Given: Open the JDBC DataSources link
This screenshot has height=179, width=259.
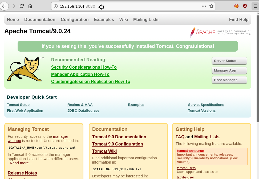Looking at the screenshot, I should tap(83, 111).
